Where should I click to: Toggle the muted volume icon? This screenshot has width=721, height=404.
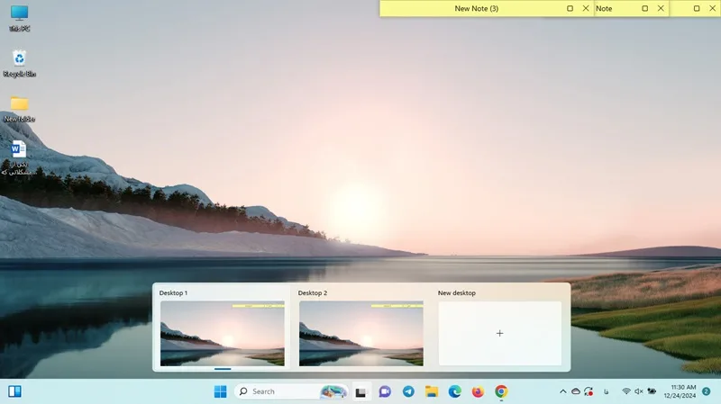point(639,391)
